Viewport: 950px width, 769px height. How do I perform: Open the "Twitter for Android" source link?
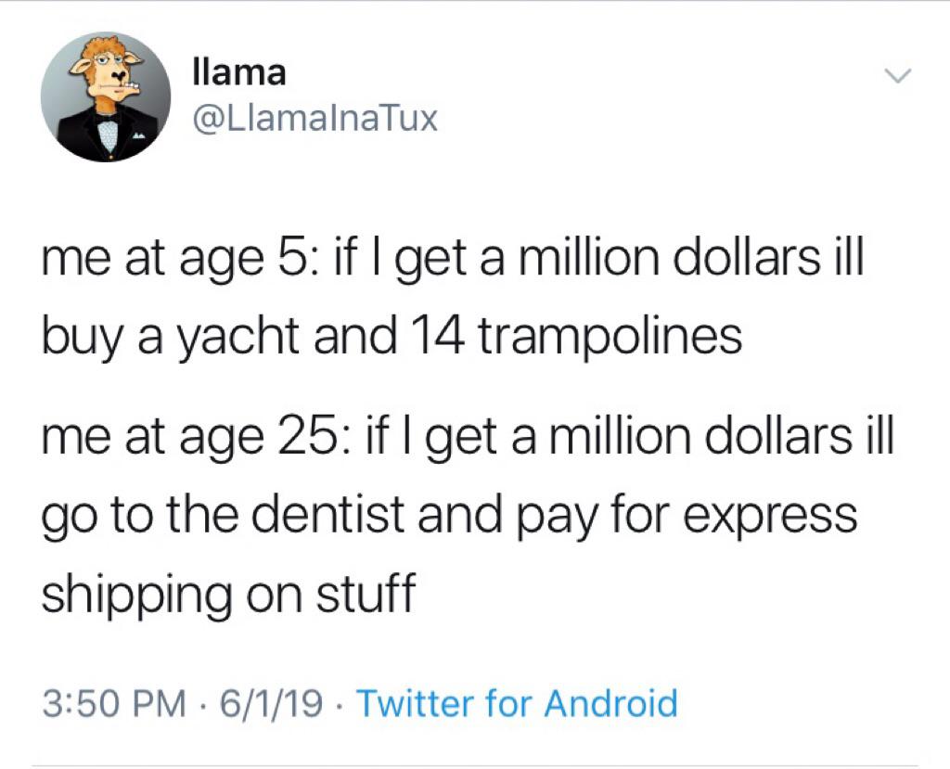point(517,702)
